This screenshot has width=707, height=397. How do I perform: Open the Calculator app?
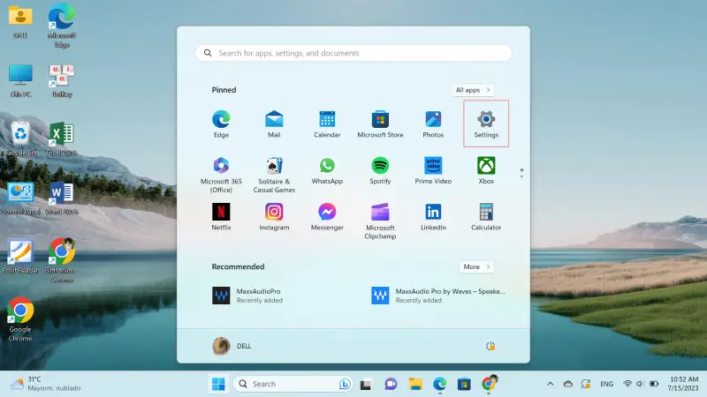486,217
